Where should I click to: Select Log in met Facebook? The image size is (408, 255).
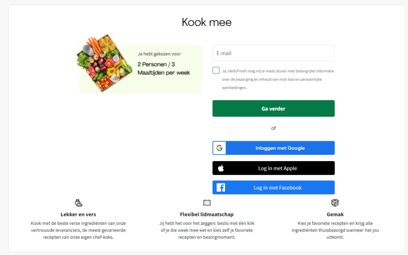tap(277, 188)
